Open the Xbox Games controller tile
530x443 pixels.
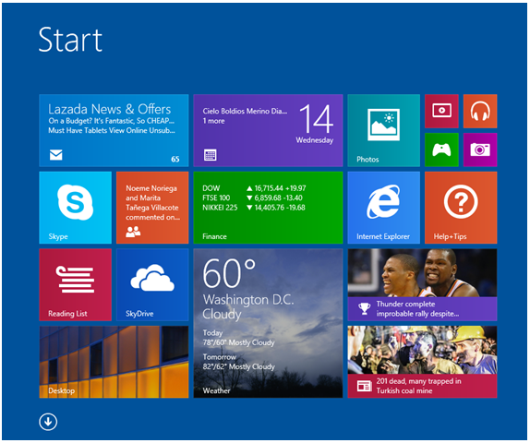pos(441,150)
